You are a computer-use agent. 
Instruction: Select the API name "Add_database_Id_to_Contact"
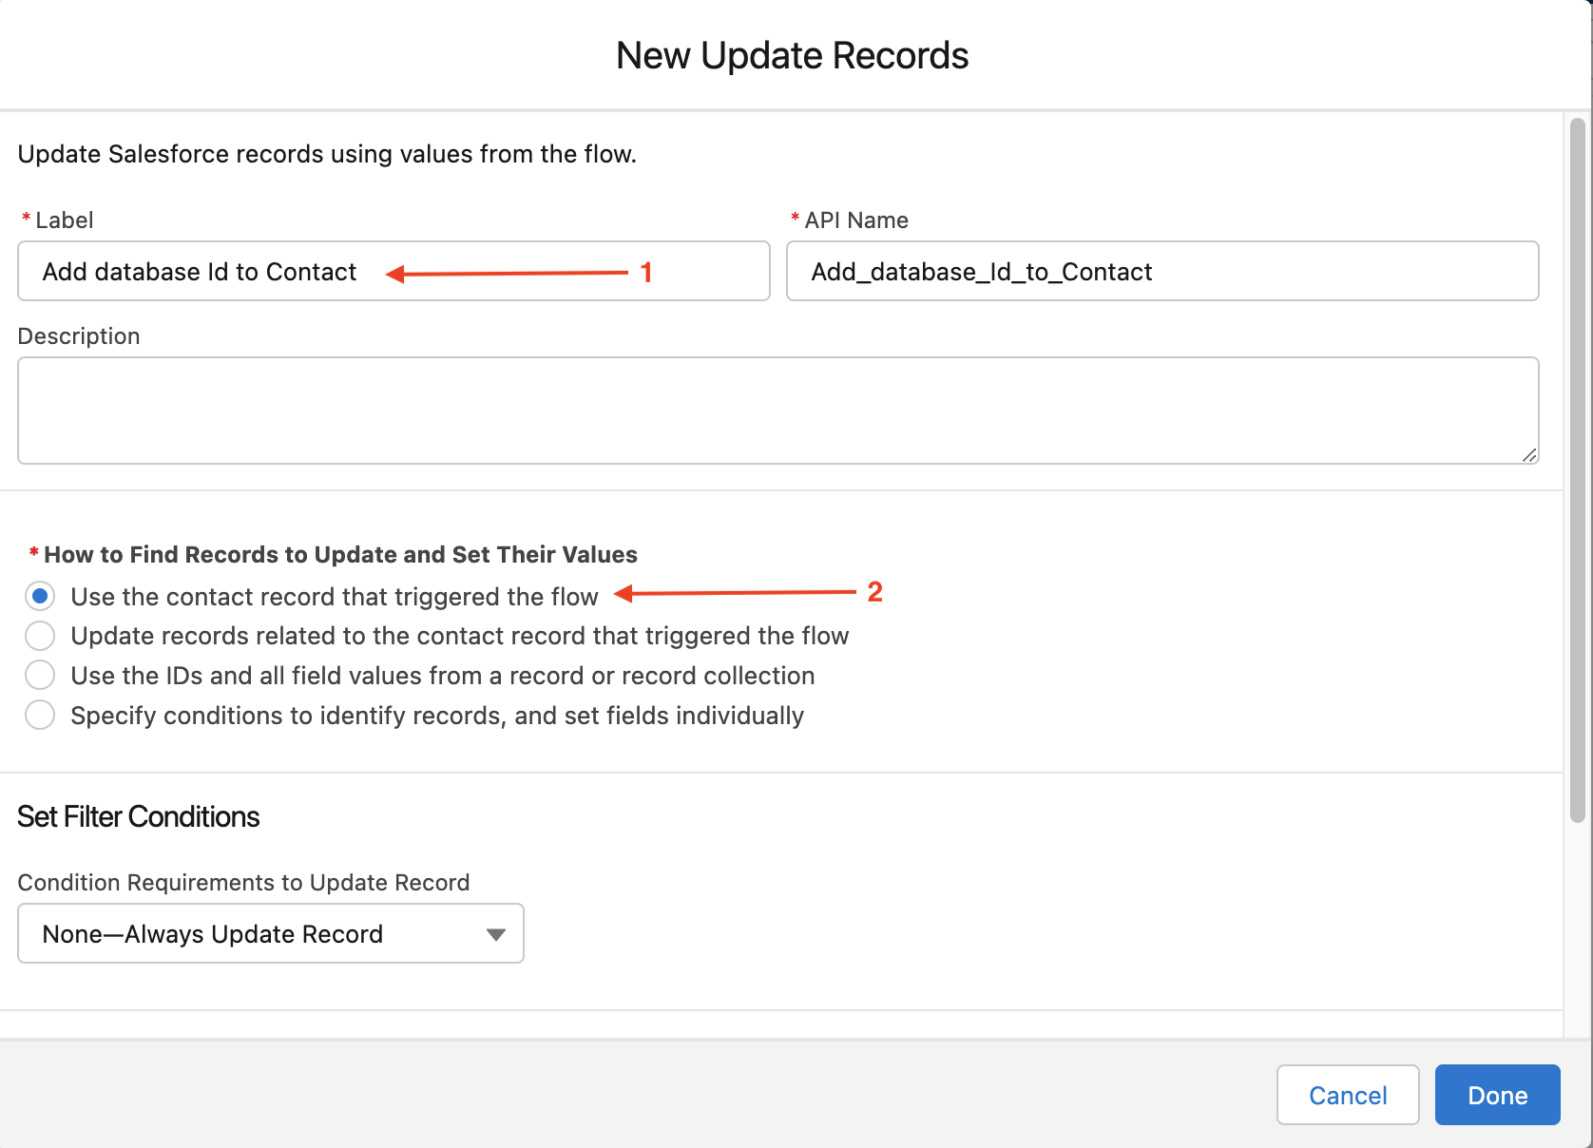click(981, 271)
